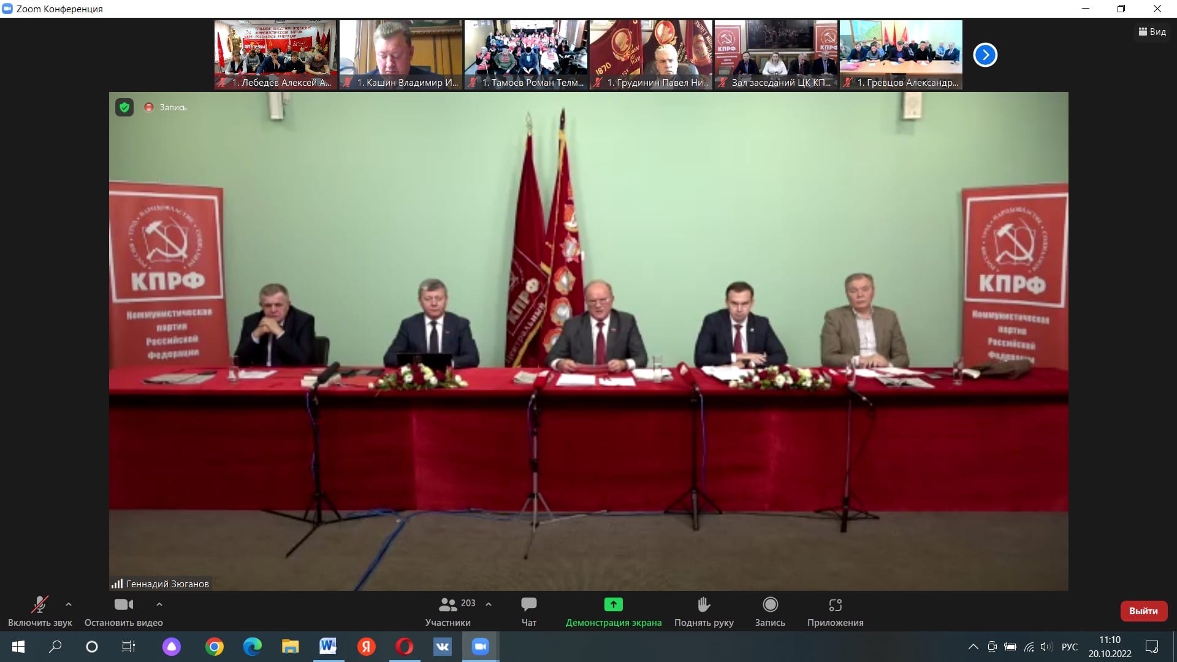Open Wi-Fi network settings tray icon

click(1029, 647)
